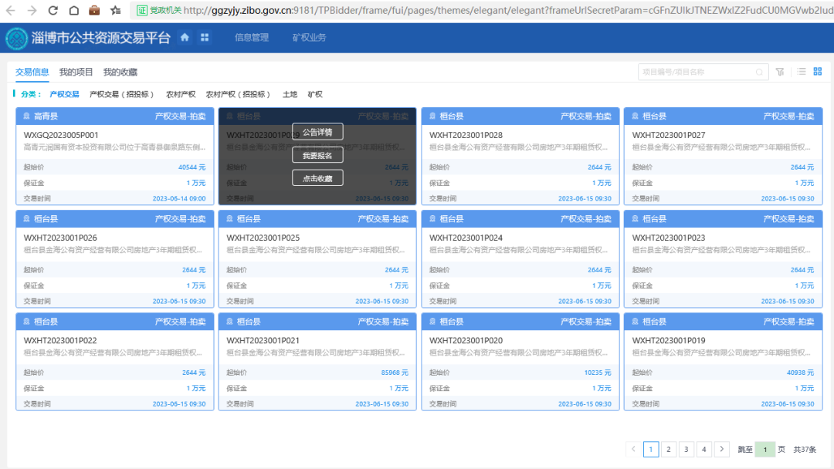Open 信息管理 menu
Image resolution: width=834 pixels, height=469 pixels.
(252, 37)
